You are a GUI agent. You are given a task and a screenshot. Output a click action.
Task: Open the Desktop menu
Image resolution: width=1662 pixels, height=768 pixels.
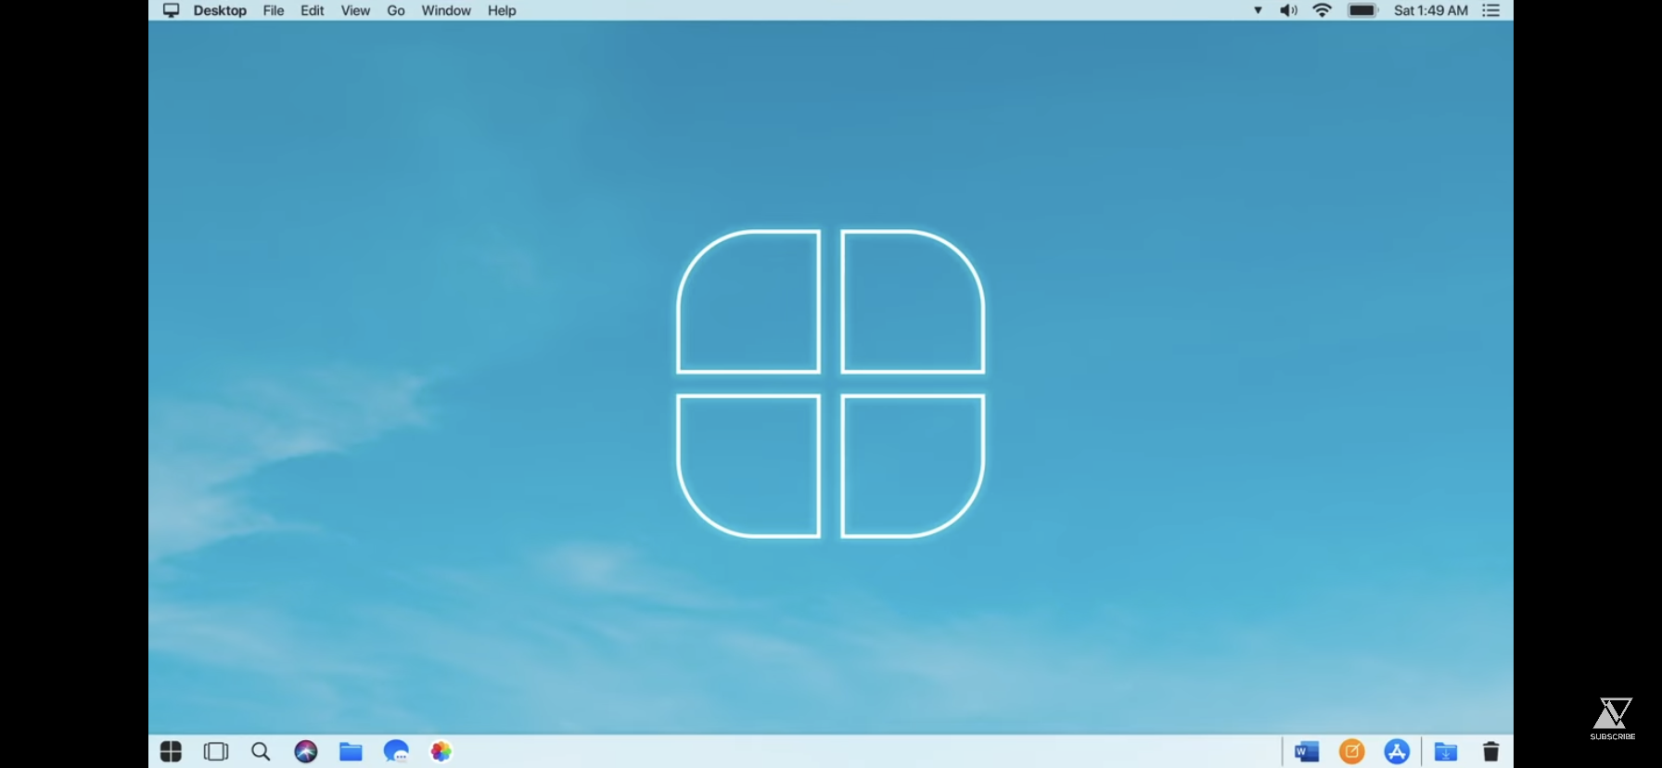click(220, 10)
